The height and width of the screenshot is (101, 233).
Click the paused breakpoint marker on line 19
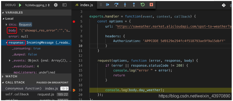[x=74, y=90]
